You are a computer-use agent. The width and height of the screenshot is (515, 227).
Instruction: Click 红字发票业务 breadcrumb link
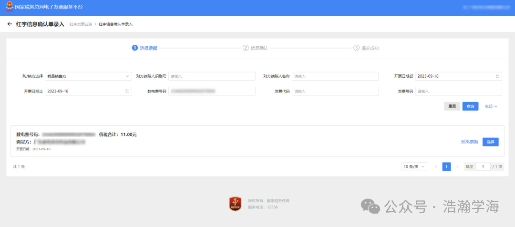pos(81,24)
